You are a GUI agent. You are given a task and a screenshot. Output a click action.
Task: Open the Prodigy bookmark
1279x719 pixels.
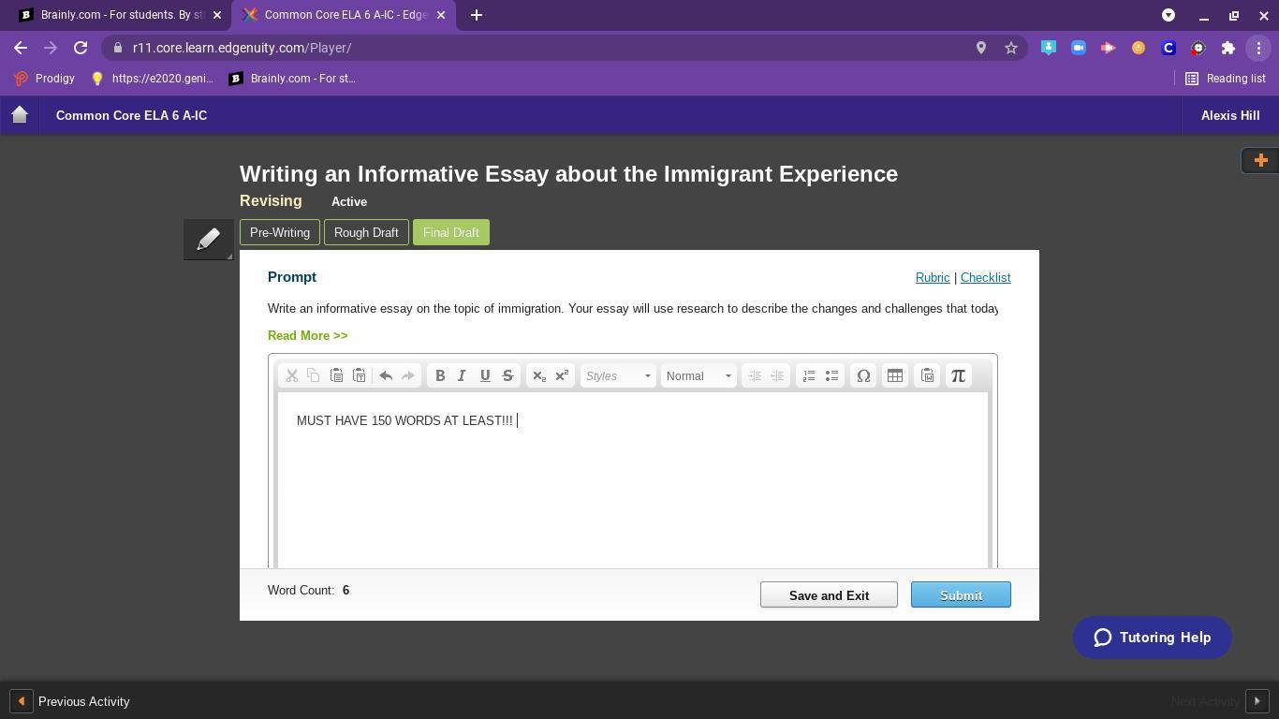[45, 79]
